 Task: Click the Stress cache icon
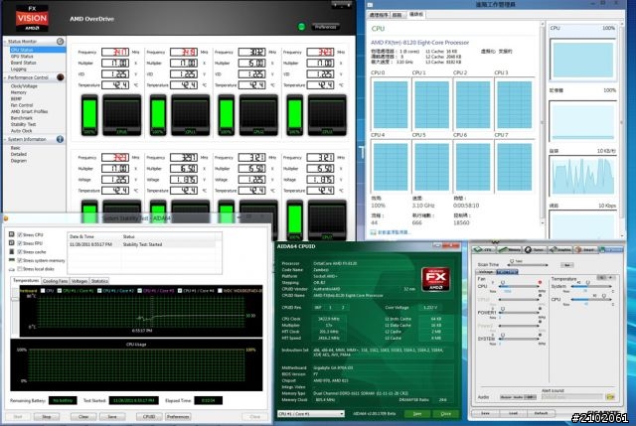point(11,251)
